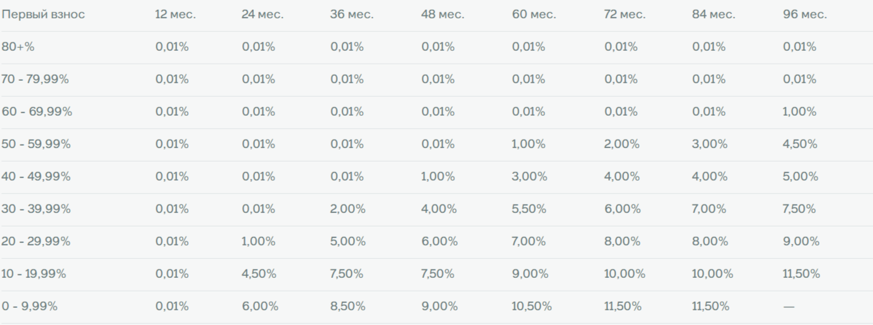873x325 pixels.
Task: Select the 8,50% rate under 36 мес.
Action: click(x=348, y=306)
